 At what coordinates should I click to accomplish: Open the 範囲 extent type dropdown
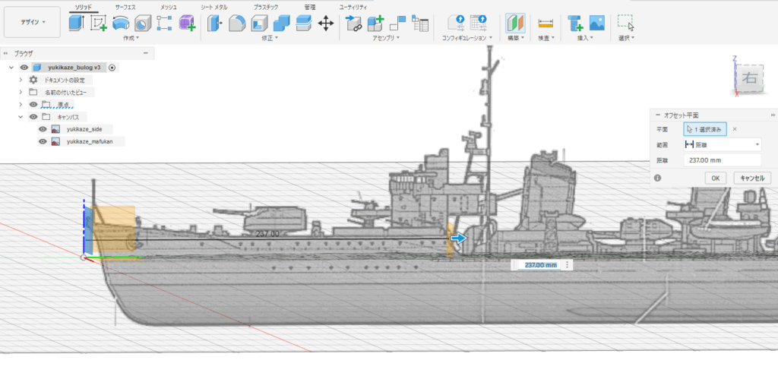(x=722, y=144)
